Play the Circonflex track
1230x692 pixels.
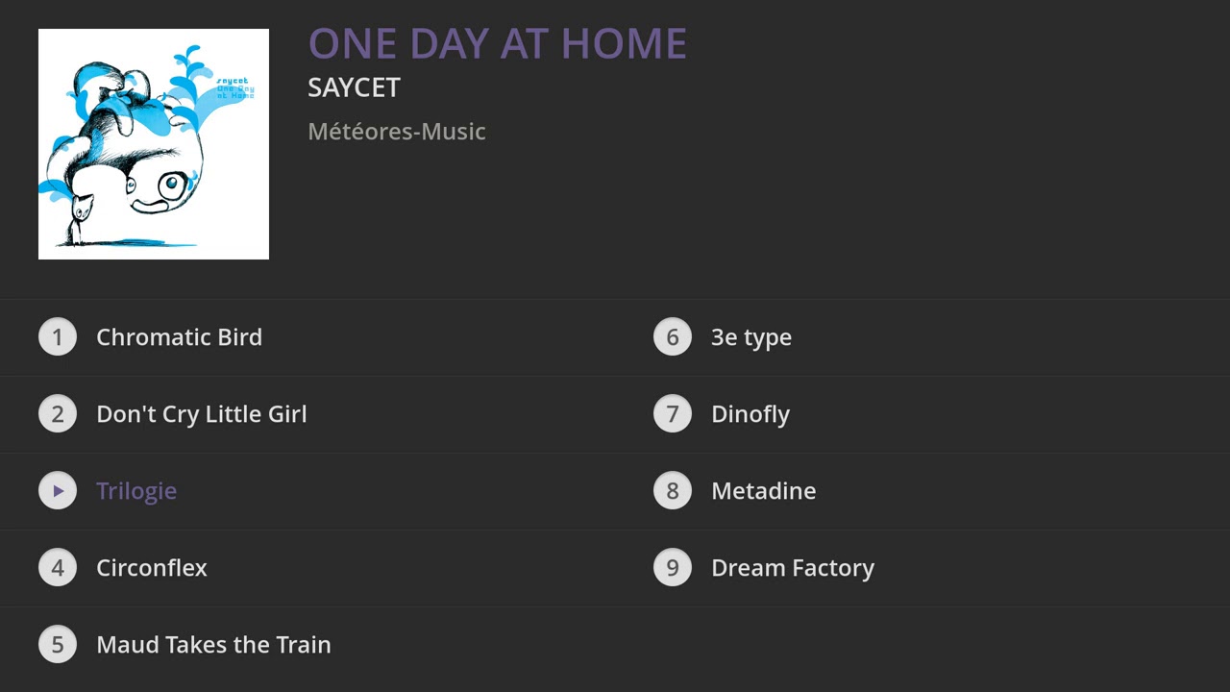(152, 568)
